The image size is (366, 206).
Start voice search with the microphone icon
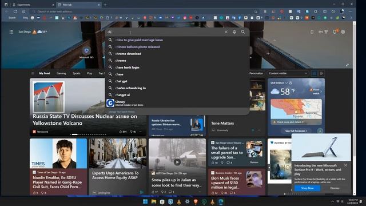point(234,32)
